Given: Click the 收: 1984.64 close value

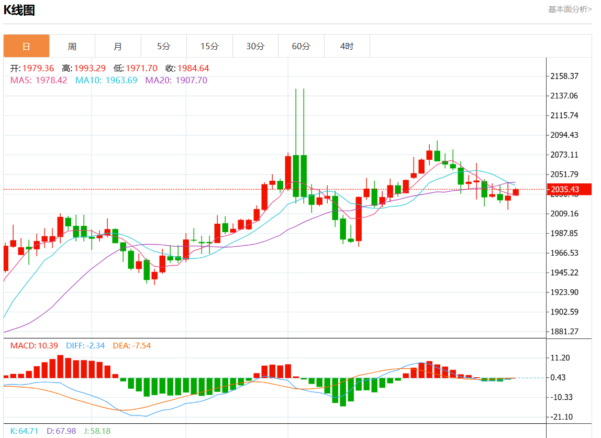Looking at the screenshot, I should [x=187, y=68].
